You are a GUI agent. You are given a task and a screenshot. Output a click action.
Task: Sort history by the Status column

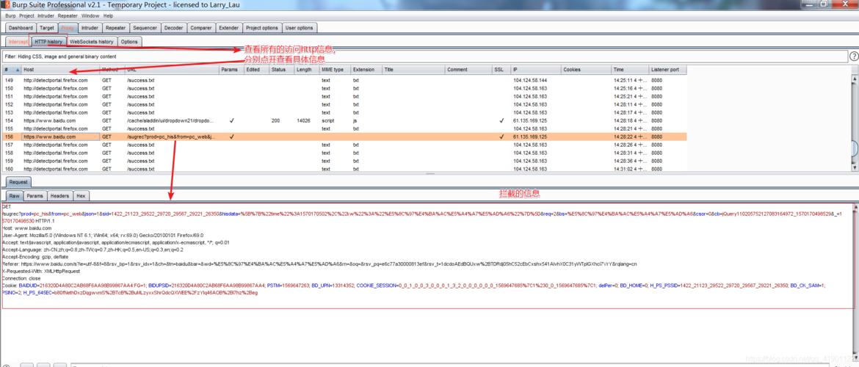(282, 70)
